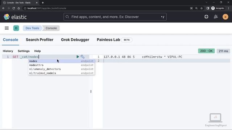Open console History
Screen dimensions: 232x130
8,51
